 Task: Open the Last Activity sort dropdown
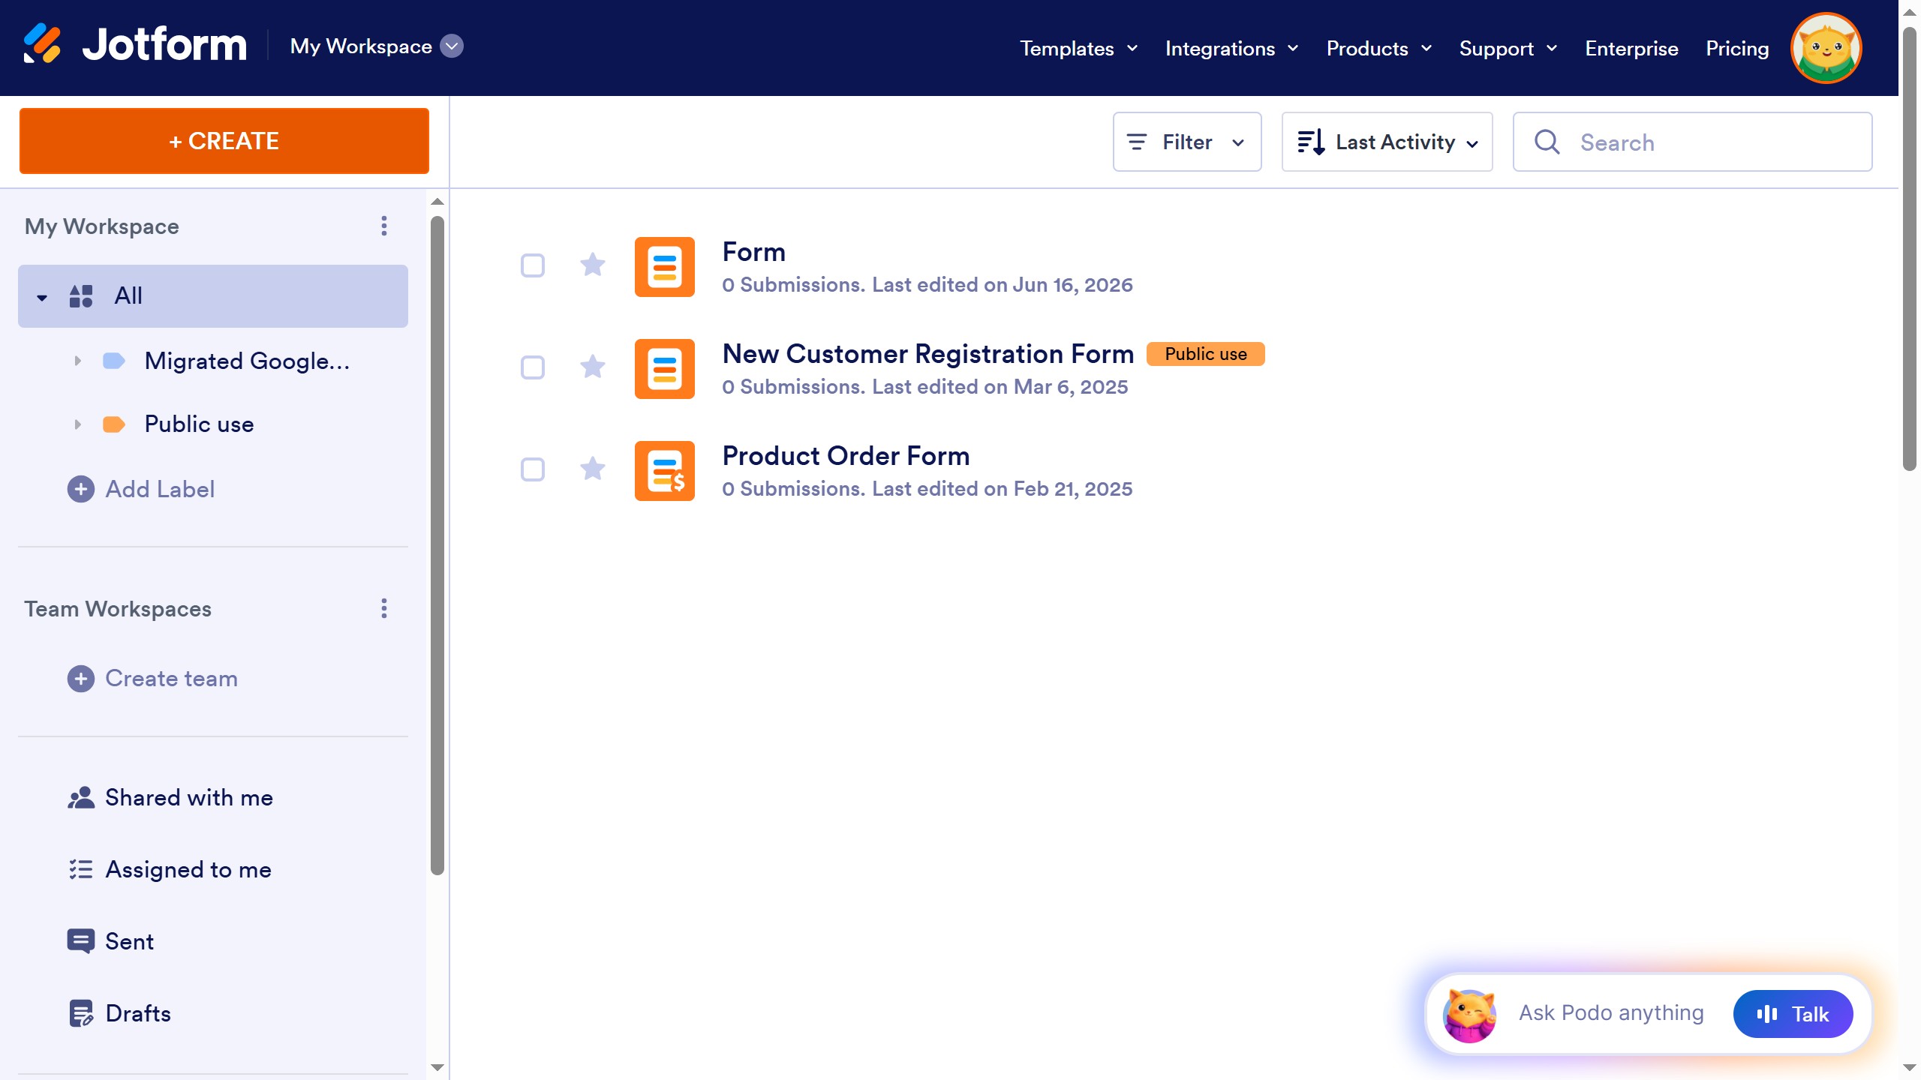(x=1387, y=142)
